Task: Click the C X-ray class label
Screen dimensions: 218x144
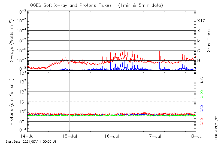Action: [199, 51]
